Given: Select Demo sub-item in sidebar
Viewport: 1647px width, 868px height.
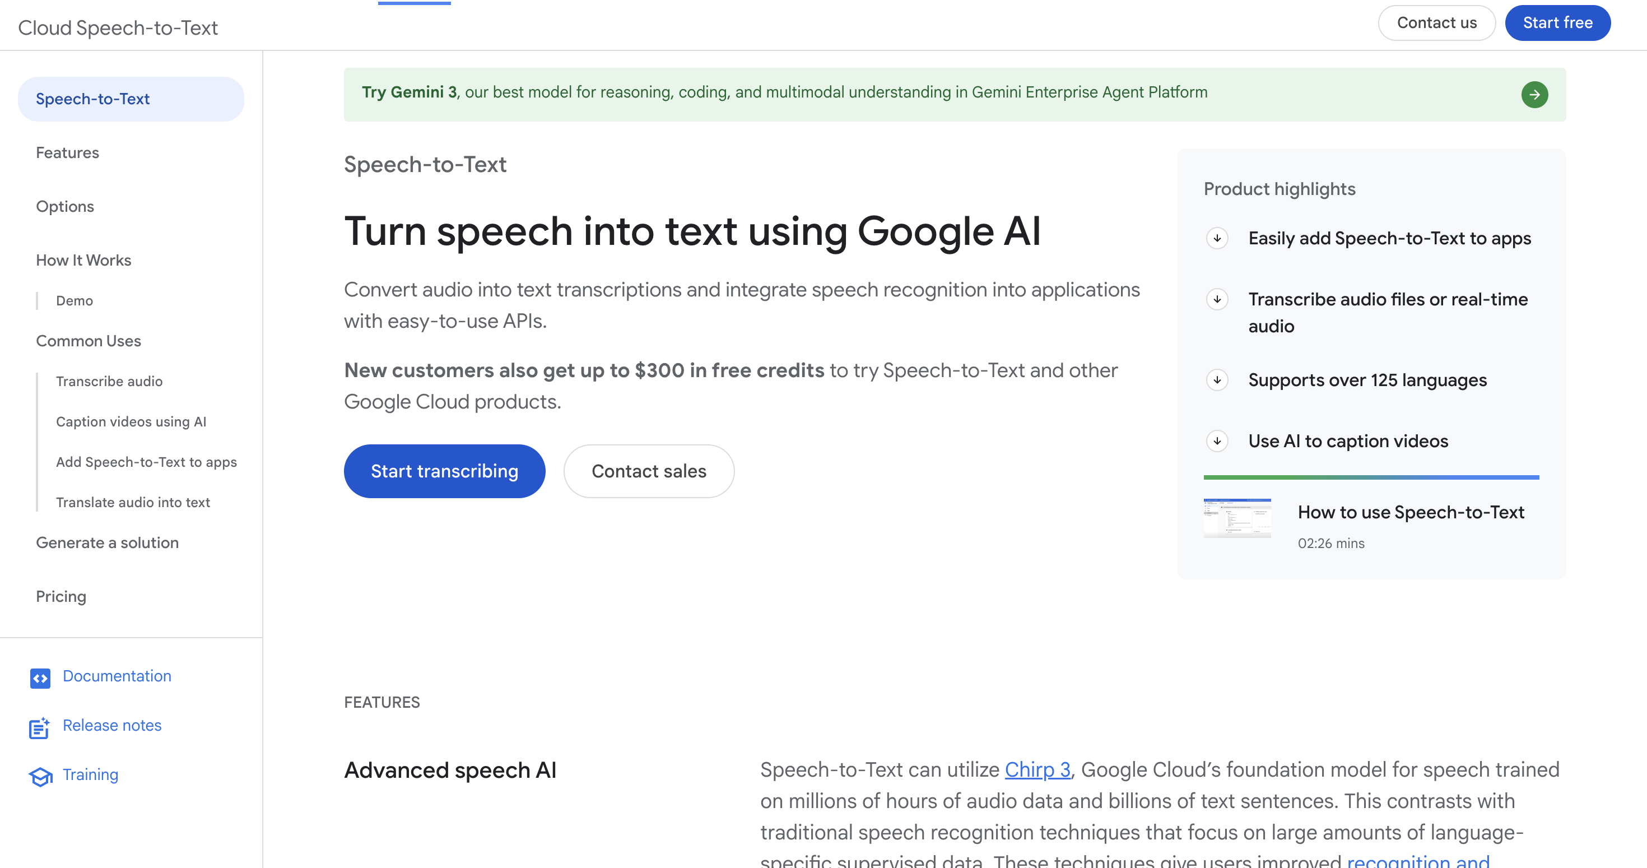Looking at the screenshot, I should (74, 300).
